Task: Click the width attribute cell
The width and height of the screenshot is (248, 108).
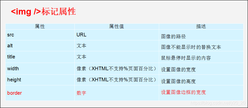Action: [x=40, y=69]
